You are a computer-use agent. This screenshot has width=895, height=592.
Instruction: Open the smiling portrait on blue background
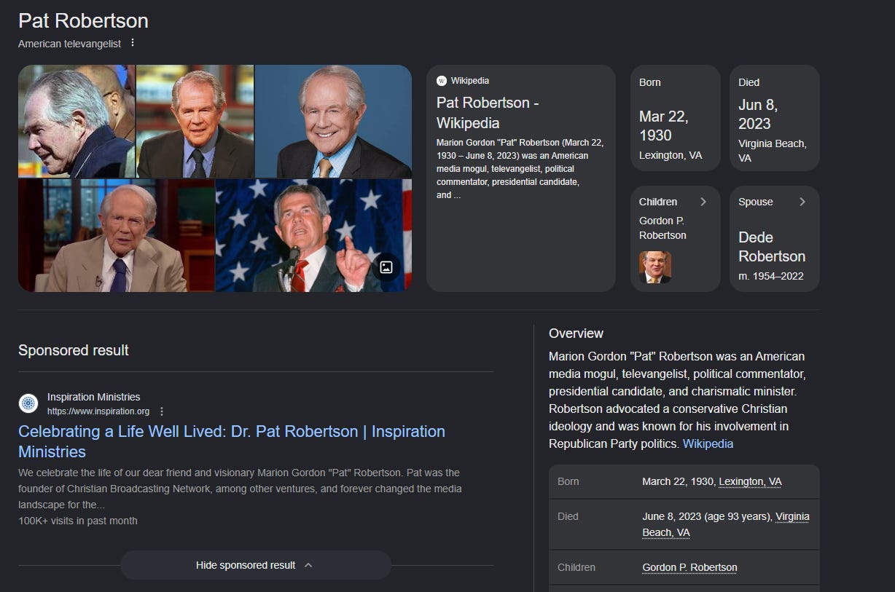click(x=334, y=121)
